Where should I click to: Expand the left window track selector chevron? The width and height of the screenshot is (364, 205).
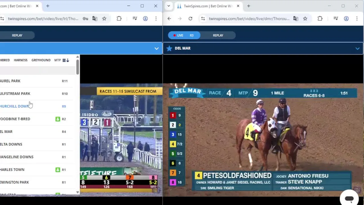coord(156,48)
